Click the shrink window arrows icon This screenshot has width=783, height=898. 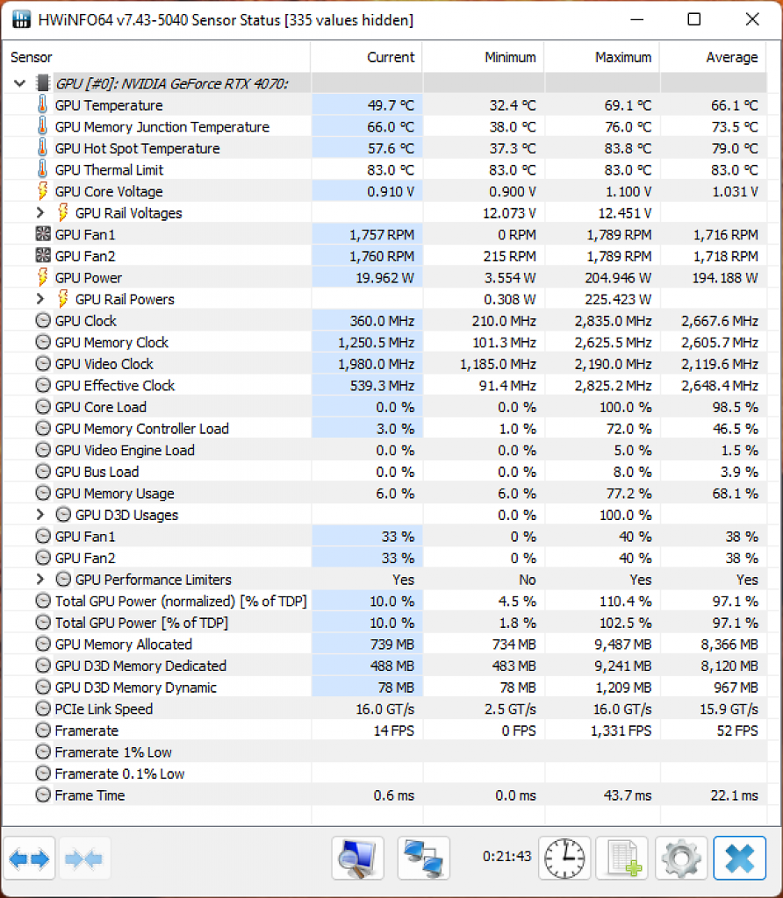[83, 858]
